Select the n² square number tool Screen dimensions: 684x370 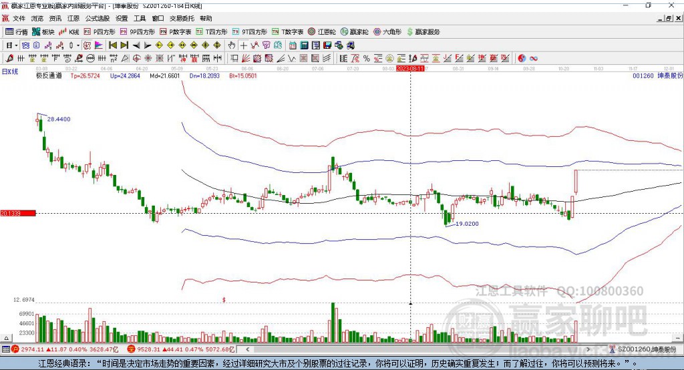pyautogui.click(x=114, y=58)
